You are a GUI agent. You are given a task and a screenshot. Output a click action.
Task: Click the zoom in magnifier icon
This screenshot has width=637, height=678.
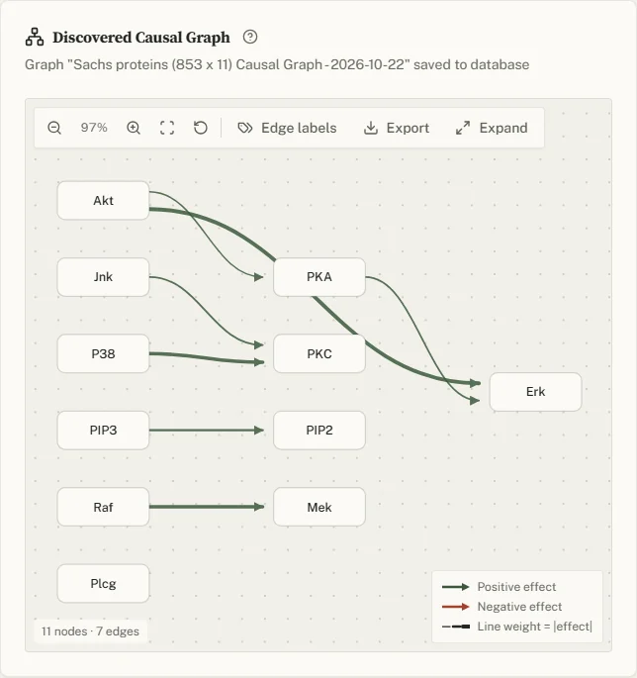134,128
